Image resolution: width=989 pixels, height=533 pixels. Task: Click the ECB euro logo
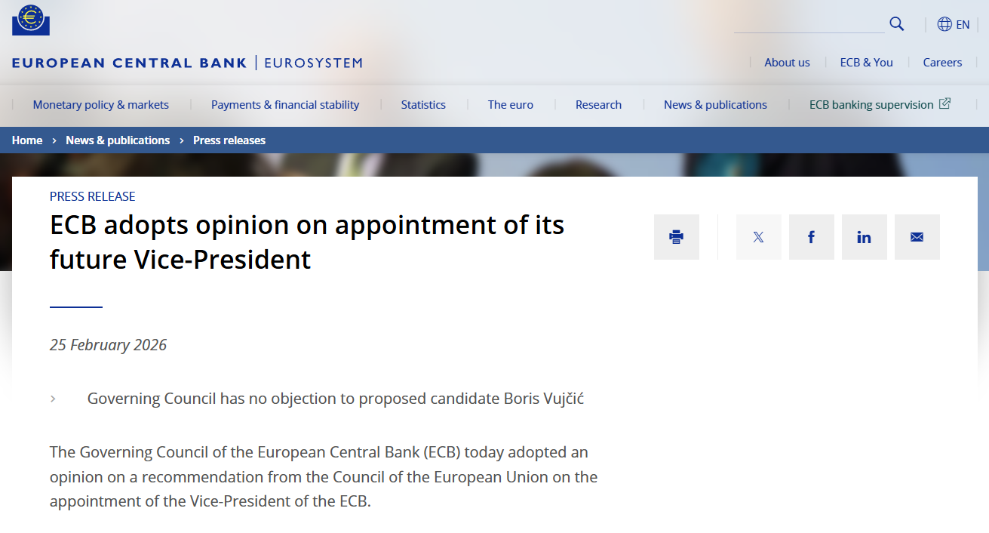pyautogui.click(x=31, y=20)
